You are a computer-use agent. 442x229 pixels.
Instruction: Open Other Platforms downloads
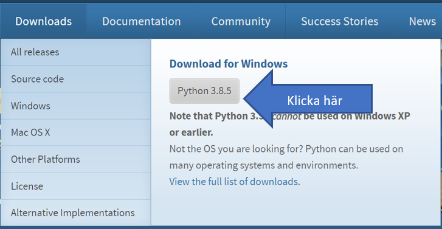click(75, 159)
